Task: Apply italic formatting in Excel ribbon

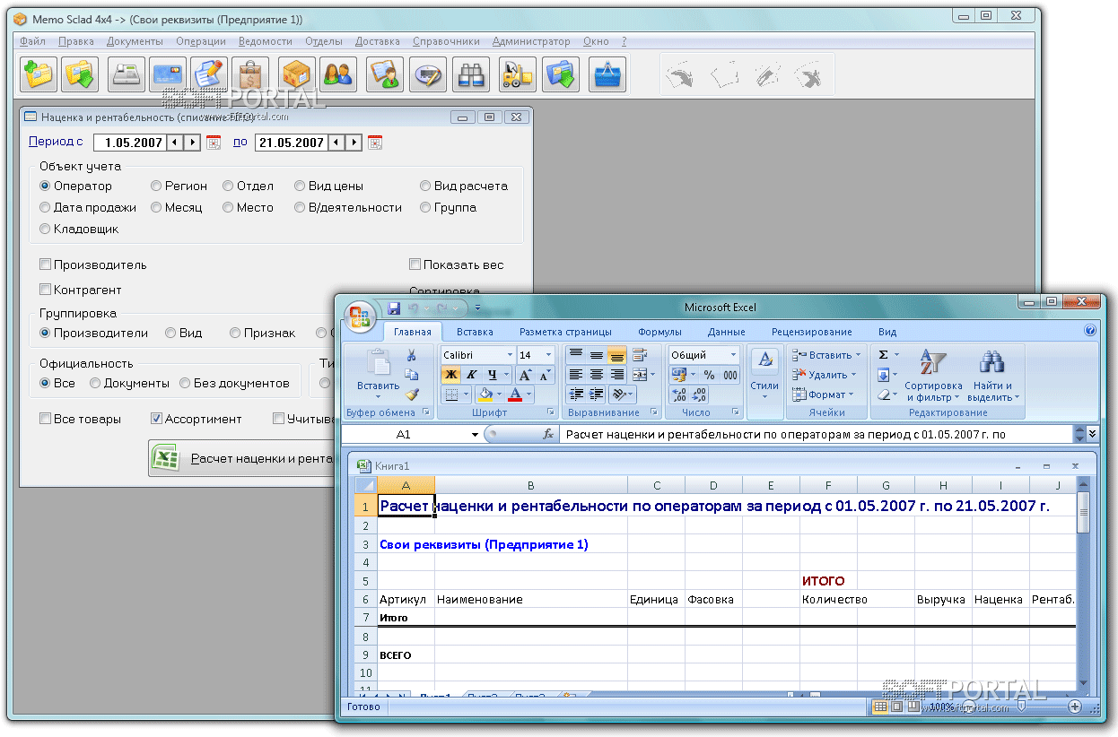Action: point(472,375)
